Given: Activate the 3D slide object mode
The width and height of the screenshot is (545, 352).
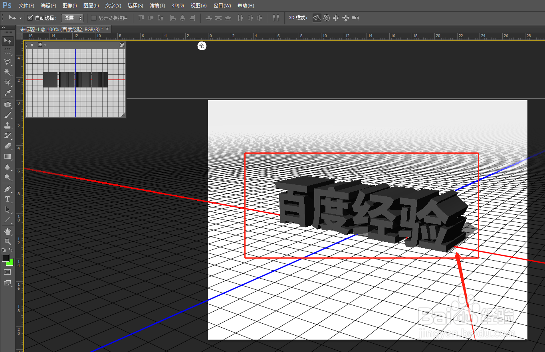Looking at the screenshot, I should pos(346,18).
